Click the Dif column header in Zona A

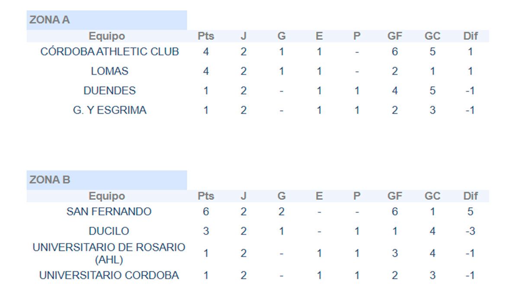point(470,36)
